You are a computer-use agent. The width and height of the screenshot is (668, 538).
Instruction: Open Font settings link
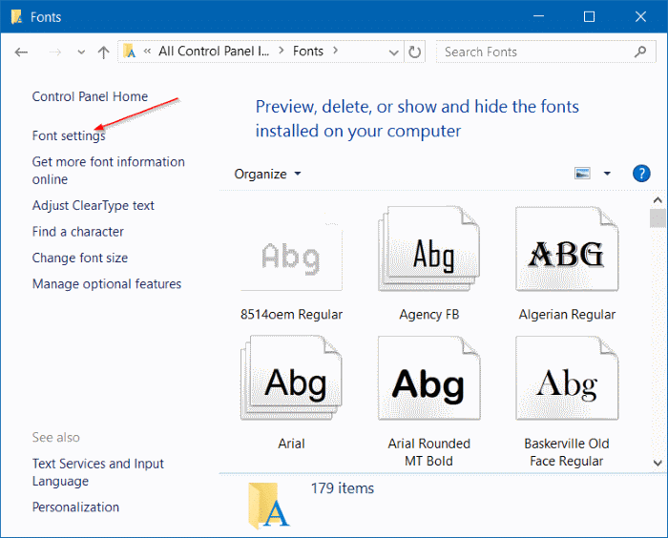click(x=69, y=135)
